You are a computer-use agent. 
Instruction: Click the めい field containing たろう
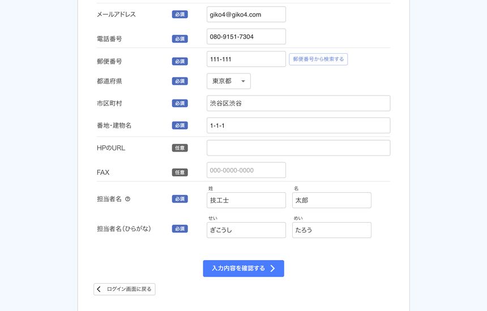331,230
